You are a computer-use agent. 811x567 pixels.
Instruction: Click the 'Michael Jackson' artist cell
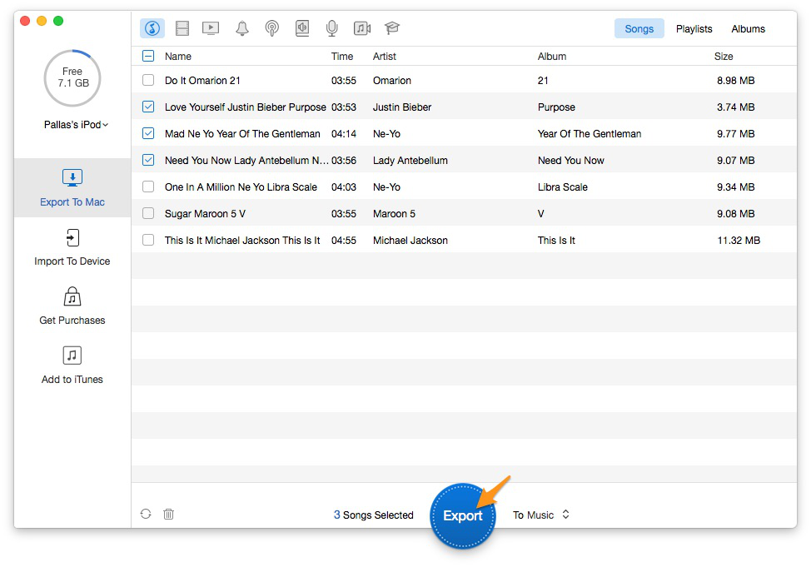pos(410,240)
